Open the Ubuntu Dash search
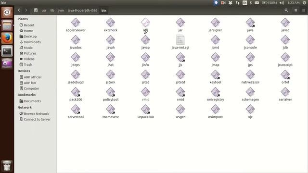The height and width of the screenshot is (173, 308). point(7,12)
